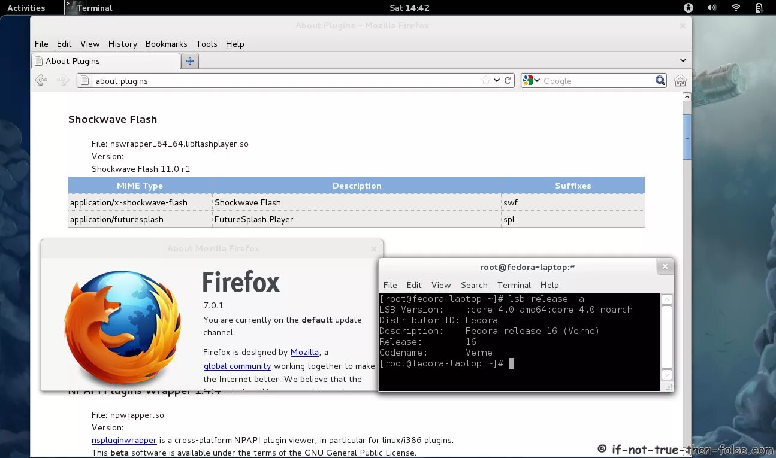Bookmark page with the star icon
This screenshot has width=776, height=458.
[x=486, y=80]
